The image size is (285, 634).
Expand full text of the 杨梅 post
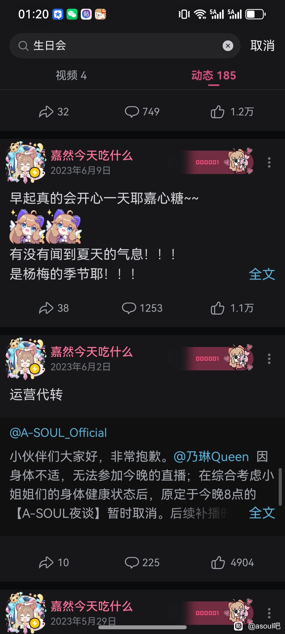tap(262, 274)
